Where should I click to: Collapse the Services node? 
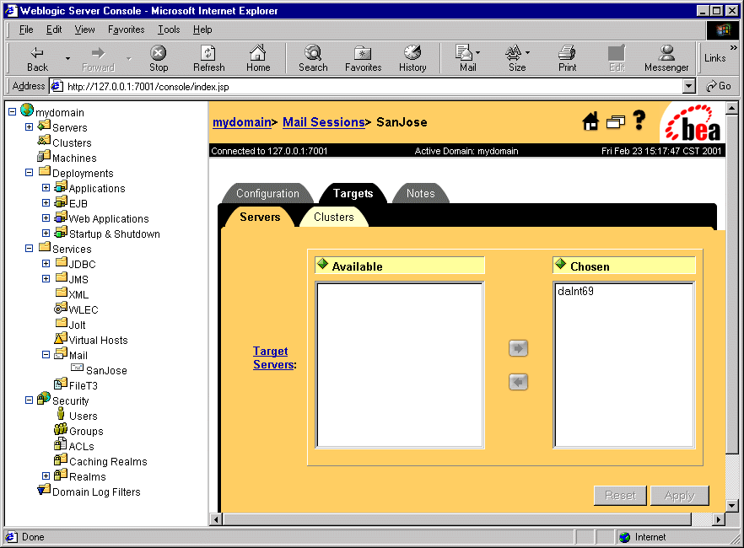(x=29, y=249)
